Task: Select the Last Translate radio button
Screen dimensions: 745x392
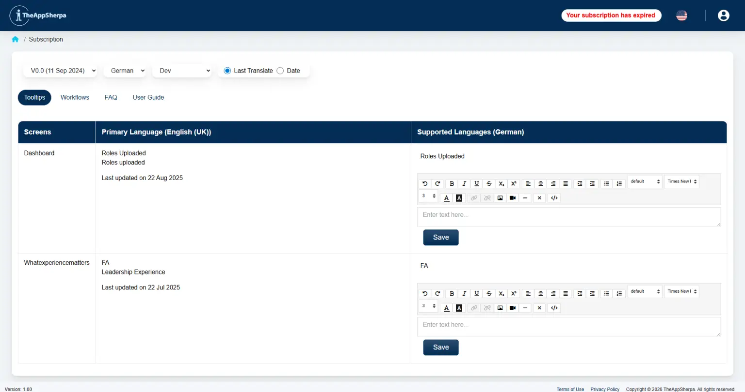Action: pyautogui.click(x=227, y=71)
